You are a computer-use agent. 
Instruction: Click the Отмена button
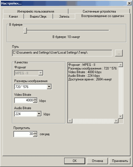pos(98,161)
